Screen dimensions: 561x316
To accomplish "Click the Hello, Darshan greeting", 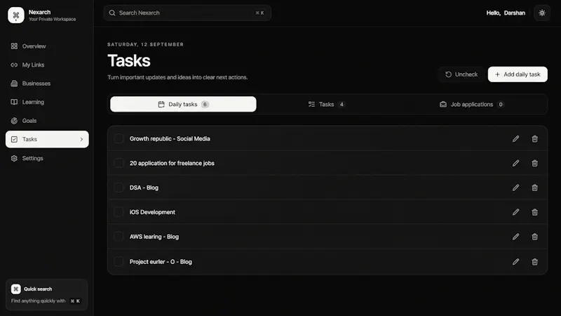I will (506, 13).
